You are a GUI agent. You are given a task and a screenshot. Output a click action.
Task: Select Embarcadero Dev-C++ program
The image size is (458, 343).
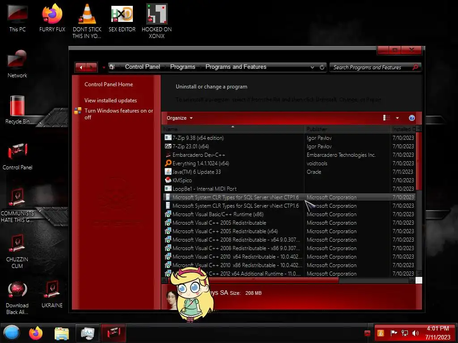pyautogui.click(x=289, y=155)
